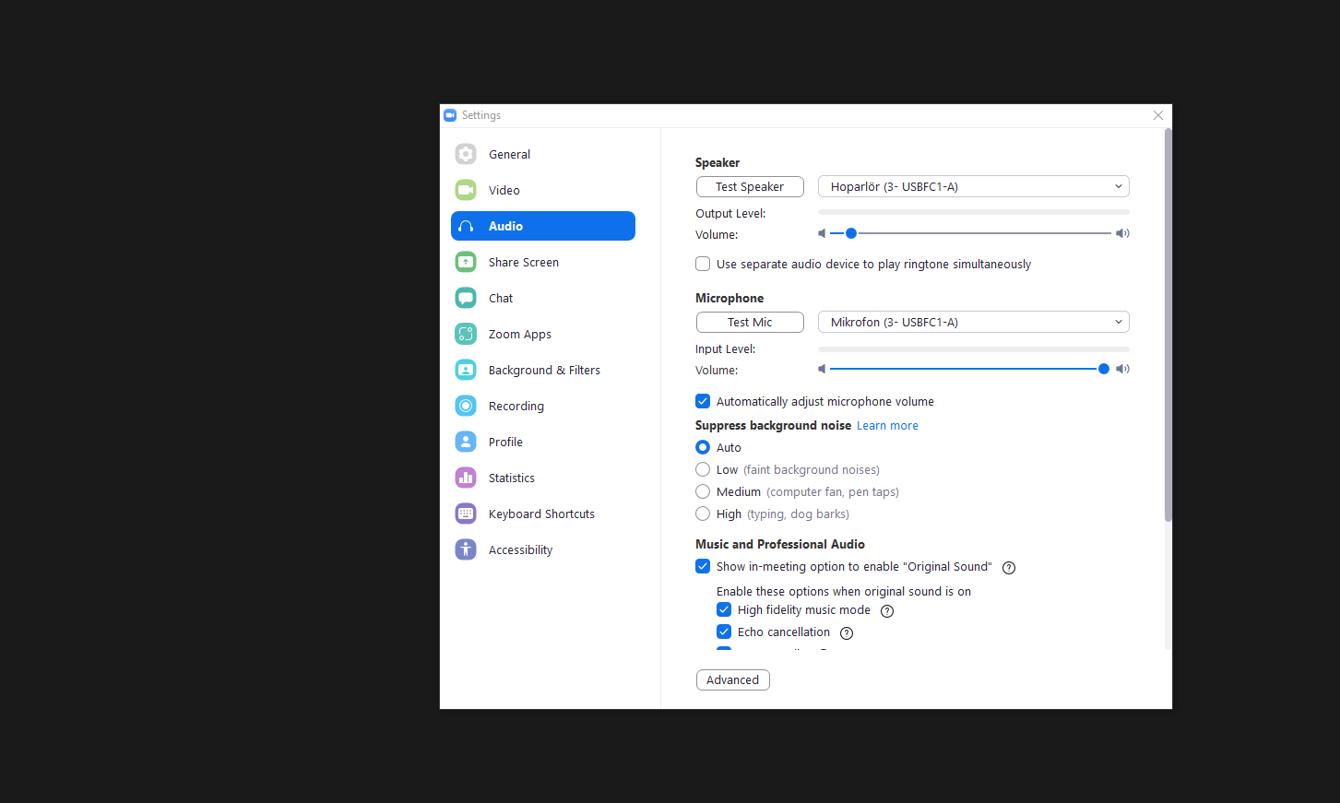Image resolution: width=1340 pixels, height=803 pixels.
Task: Click microphone volume low icon
Action: tap(822, 369)
